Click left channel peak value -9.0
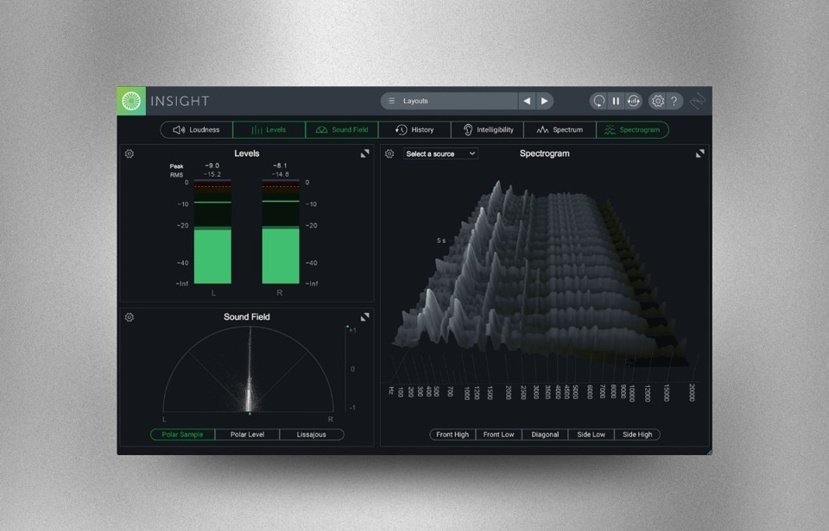 click(x=212, y=166)
